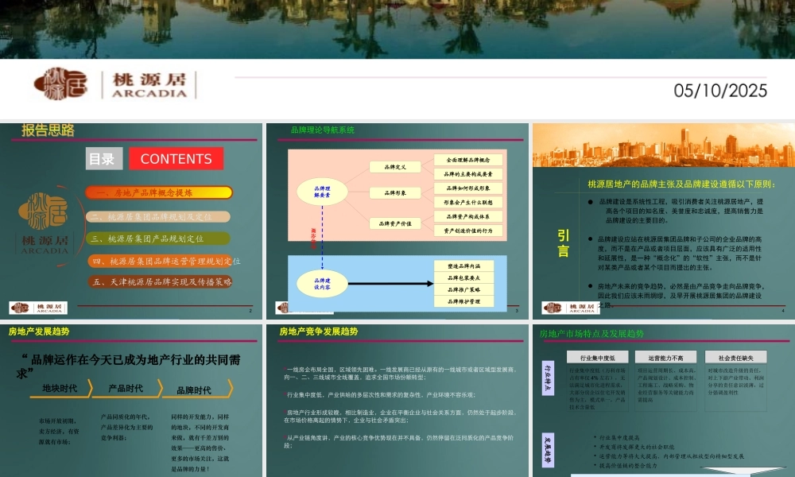The image size is (795, 477).
Task: Click the heading 桃源居地产的品牌主张及品牌建设遵循以下原则
Action: (x=682, y=184)
